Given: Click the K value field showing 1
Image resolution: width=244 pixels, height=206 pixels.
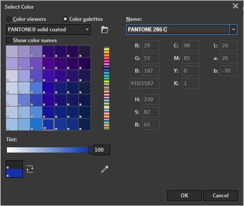Looking at the screenshot, I should tap(190, 83).
